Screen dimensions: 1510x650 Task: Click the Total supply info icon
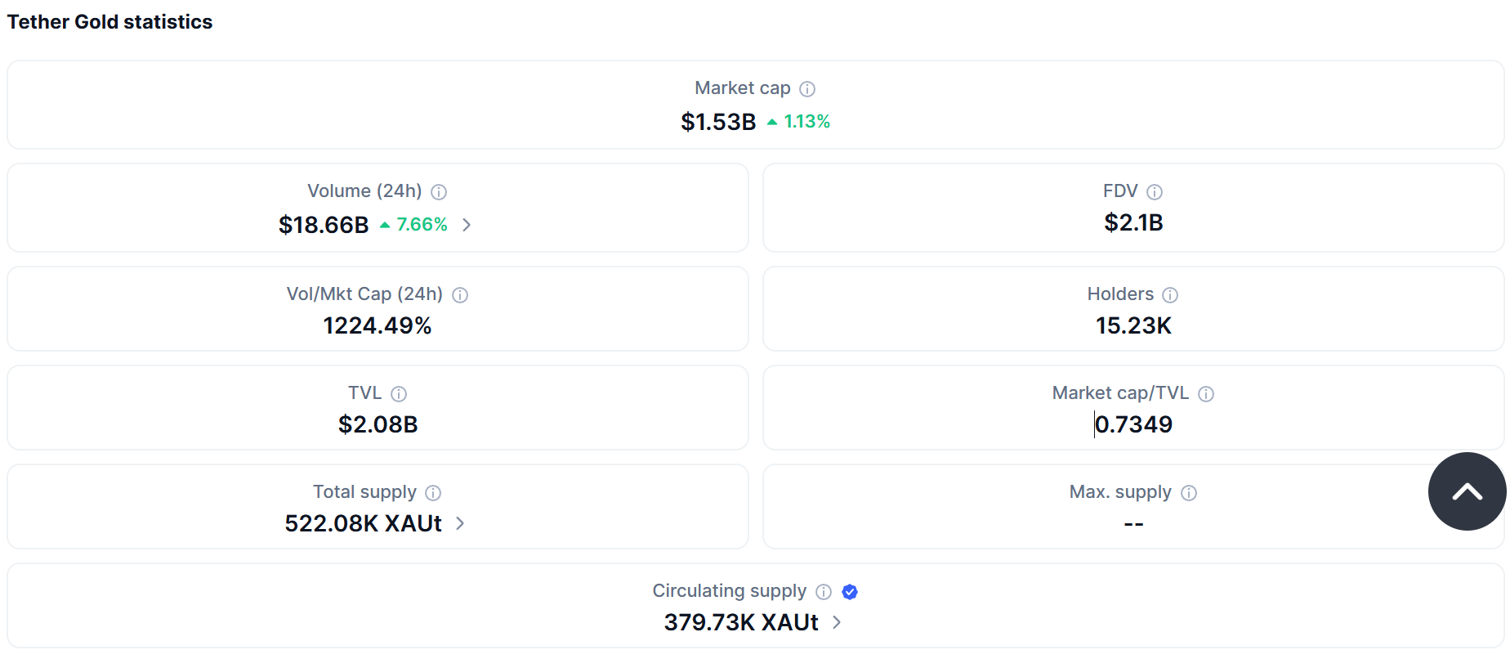[433, 493]
